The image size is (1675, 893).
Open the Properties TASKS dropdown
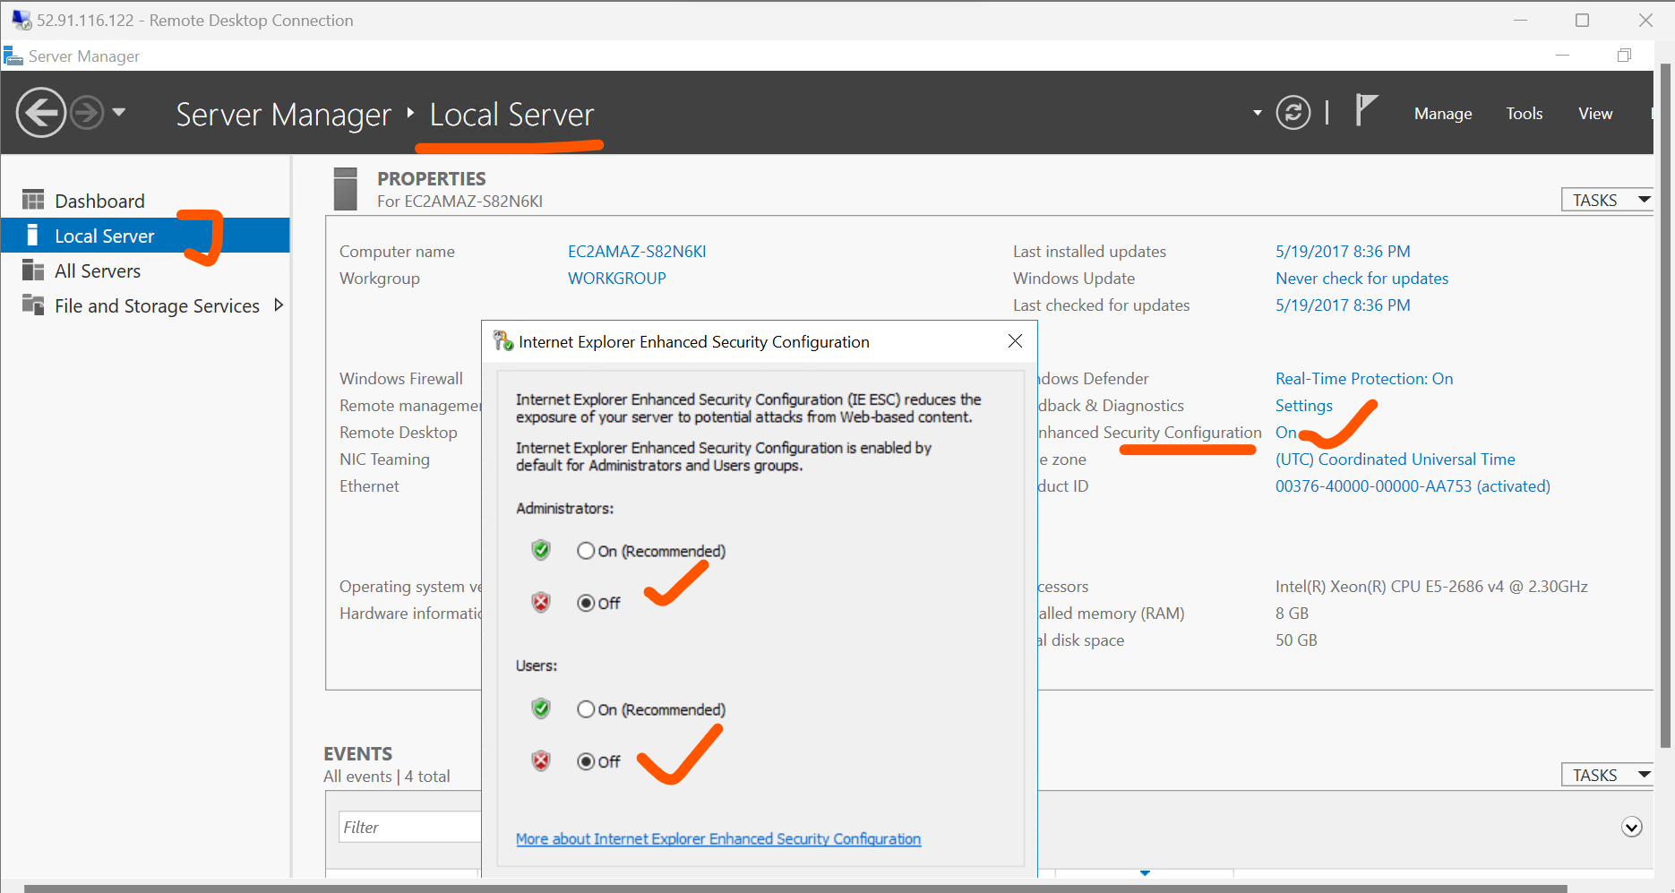click(x=1607, y=200)
